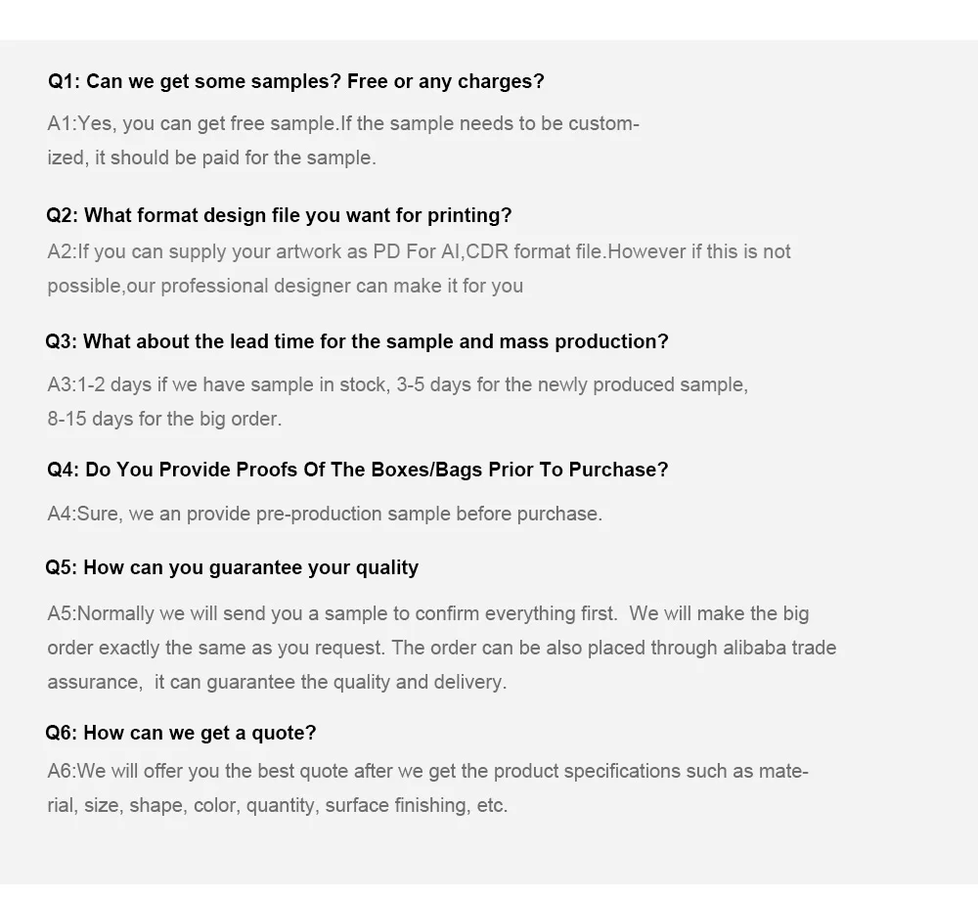Click the line "ized, it should be paid for the sample"
The width and height of the screenshot is (978, 898).
pos(211,157)
